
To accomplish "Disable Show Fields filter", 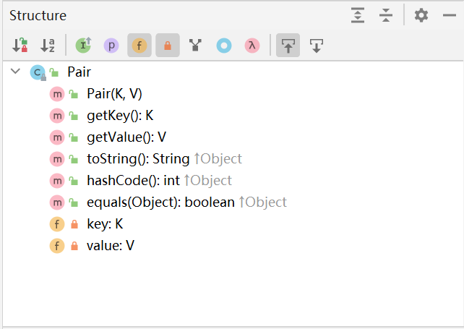I will 139,46.
